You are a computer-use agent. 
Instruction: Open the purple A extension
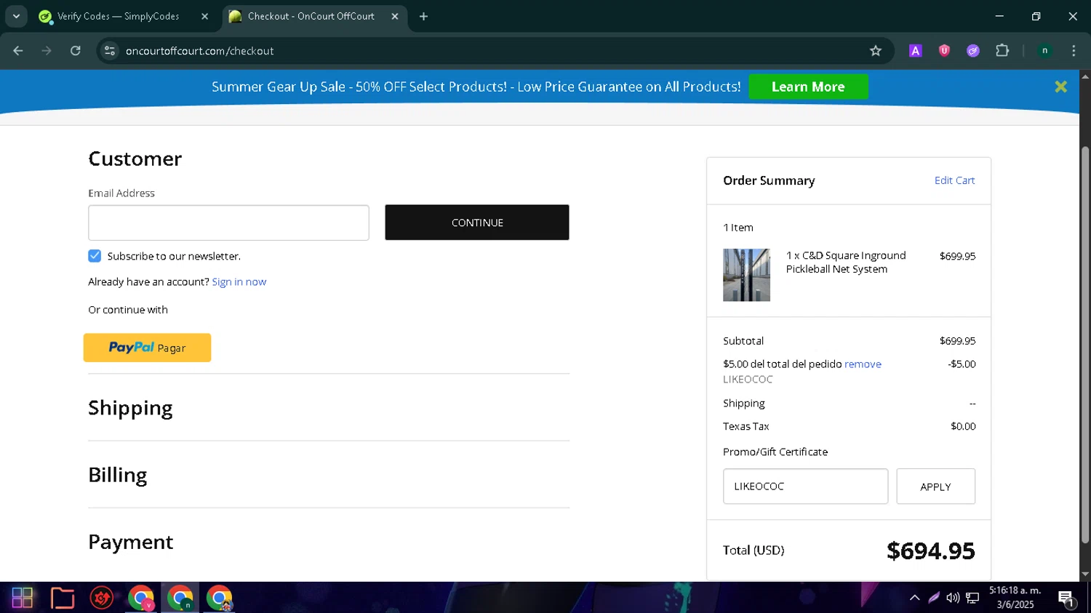coord(916,51)
